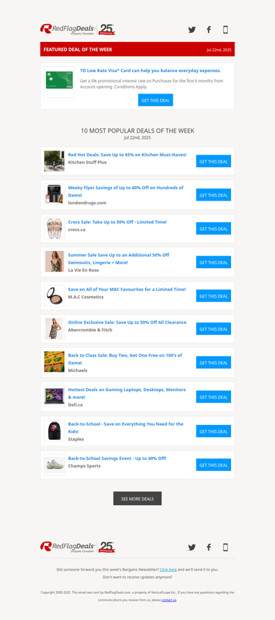Viewport: 275px width, 620px height.
Task: Click Get This Deal for Dell.ca
Action: pos(213,397)
